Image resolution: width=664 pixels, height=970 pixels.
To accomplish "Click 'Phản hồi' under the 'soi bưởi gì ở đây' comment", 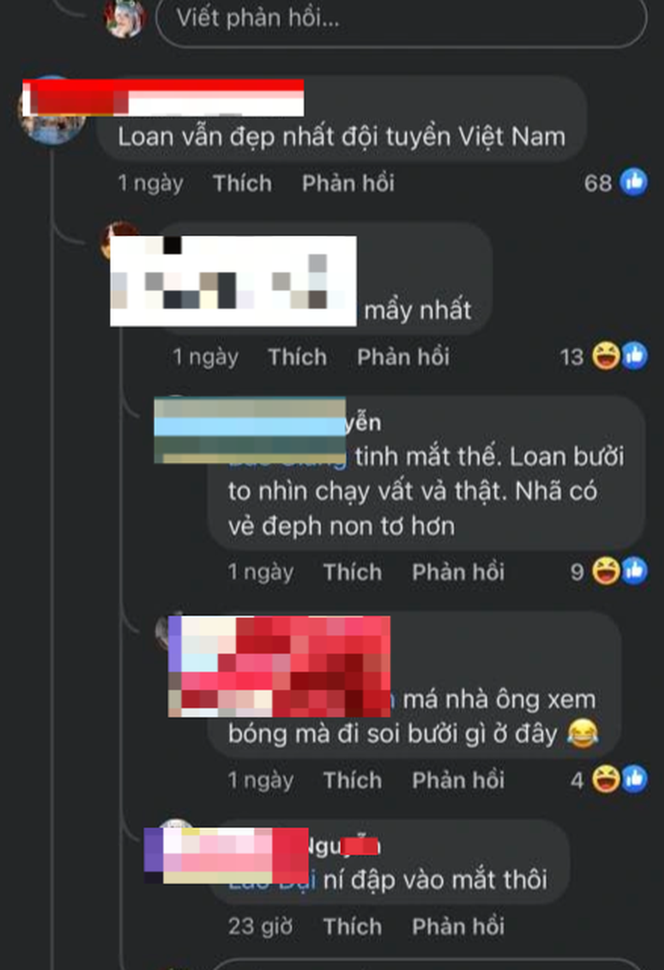I will coord(458,780).
